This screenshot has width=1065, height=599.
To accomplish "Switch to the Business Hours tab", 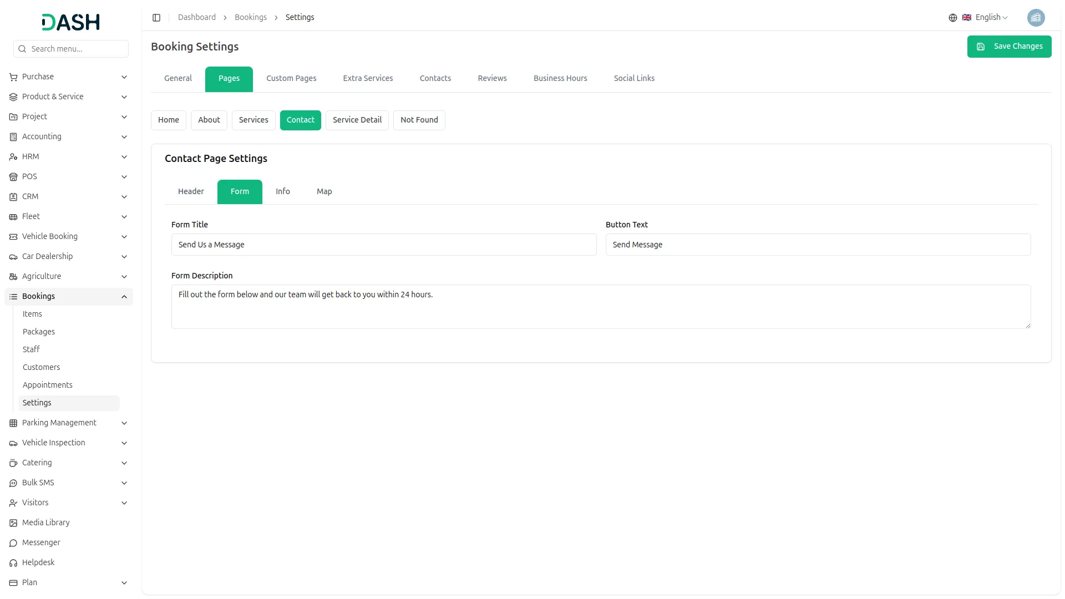I will pos(560,78).
